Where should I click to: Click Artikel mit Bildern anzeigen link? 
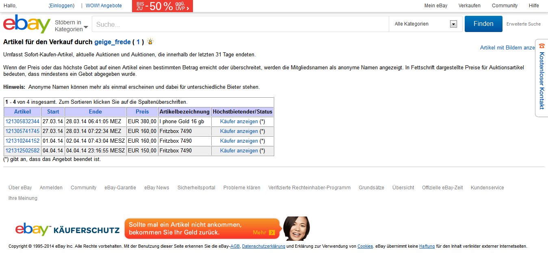(x=507, y=47)
